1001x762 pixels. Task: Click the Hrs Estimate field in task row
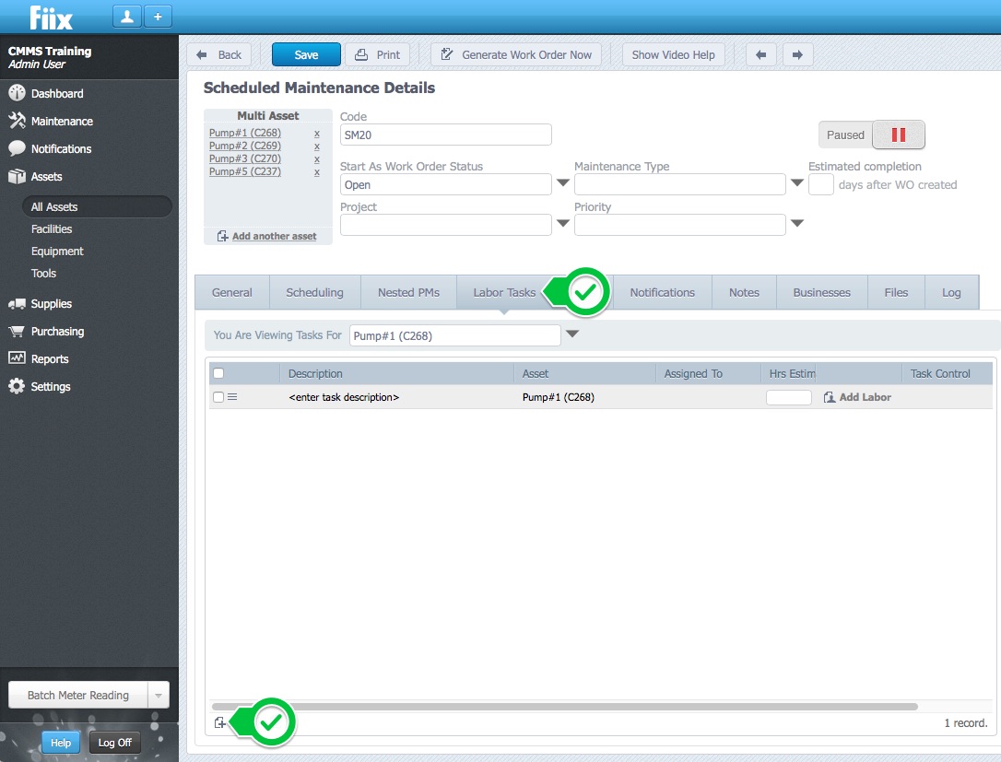click(788, 397)
